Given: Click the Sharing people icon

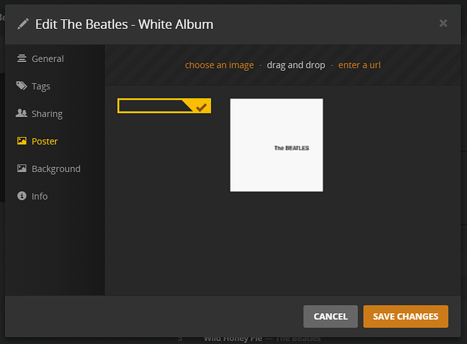Looking at the screenshot, I should click(x=22, y=114).
